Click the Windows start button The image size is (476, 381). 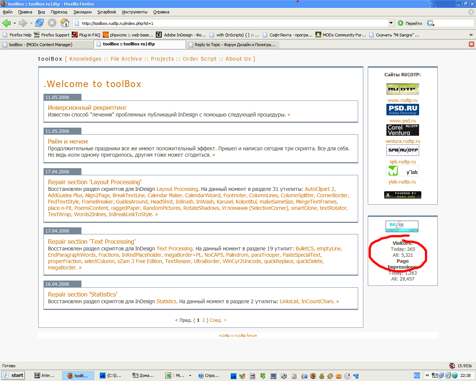13,375
